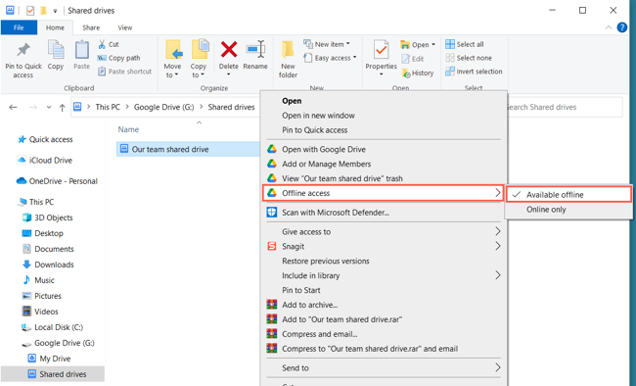Click Google Drive (G:) breadcrumb
This screenshot has width=636, height=386.
point(163,107)
